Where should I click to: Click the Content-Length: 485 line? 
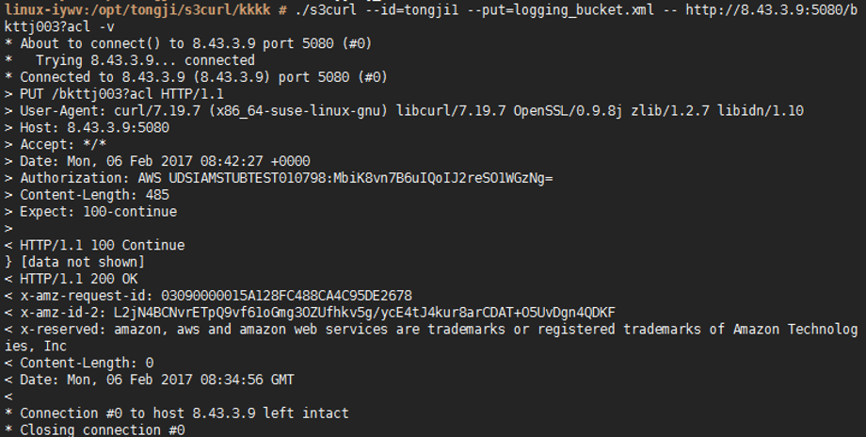89,195
